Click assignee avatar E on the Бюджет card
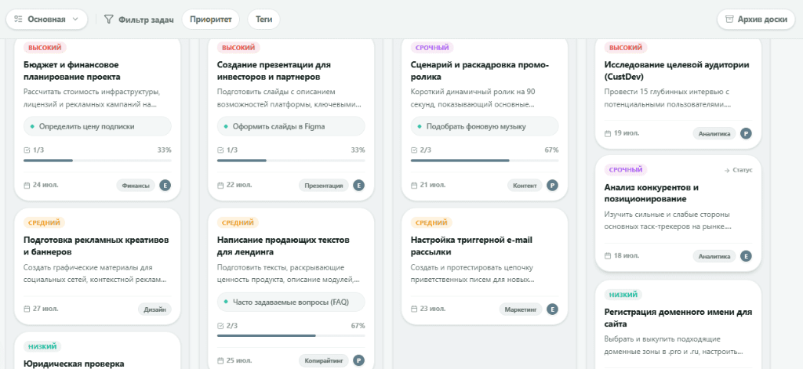 point(165,185)
